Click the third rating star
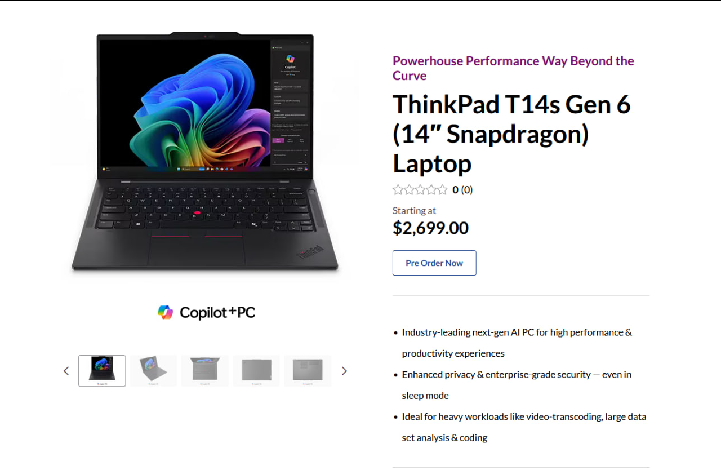 [420, 190]
